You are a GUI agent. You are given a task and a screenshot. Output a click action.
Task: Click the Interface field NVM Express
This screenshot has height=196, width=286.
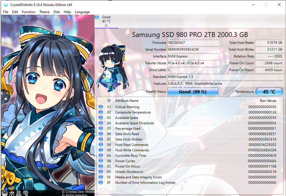(193, 56)
